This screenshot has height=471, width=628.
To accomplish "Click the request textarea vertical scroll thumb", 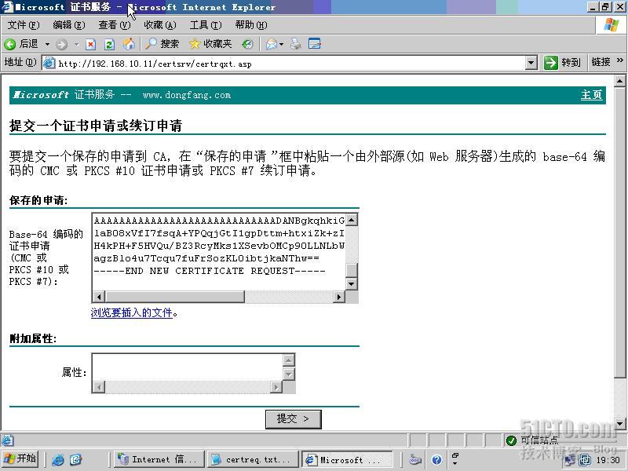I will 351,270.
